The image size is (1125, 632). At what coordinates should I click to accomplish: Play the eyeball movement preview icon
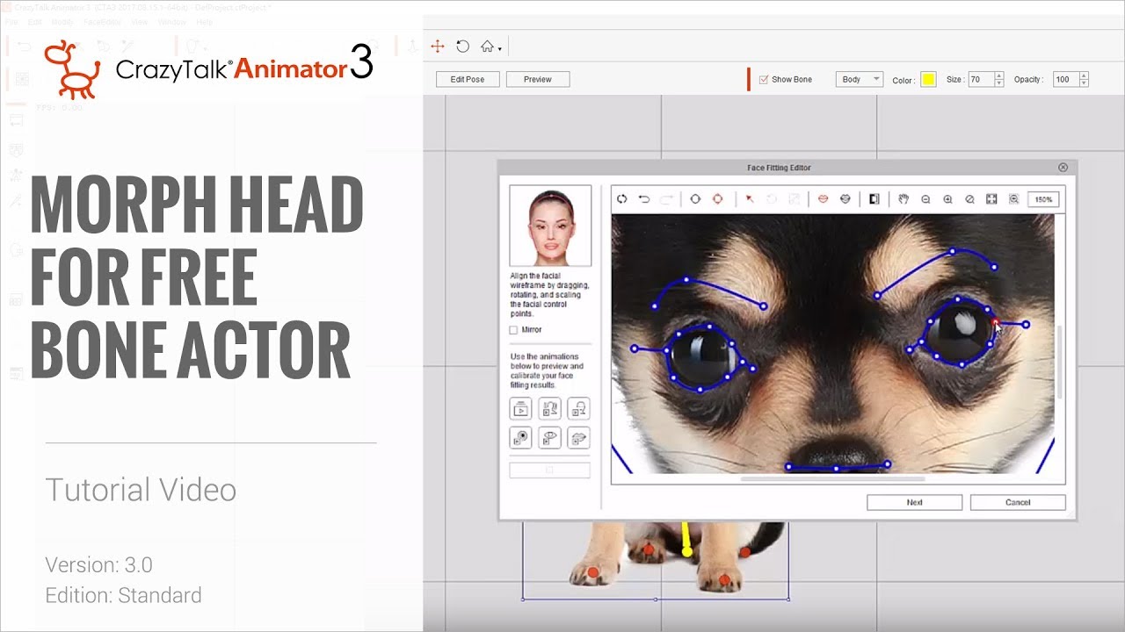tap(520, 437)
